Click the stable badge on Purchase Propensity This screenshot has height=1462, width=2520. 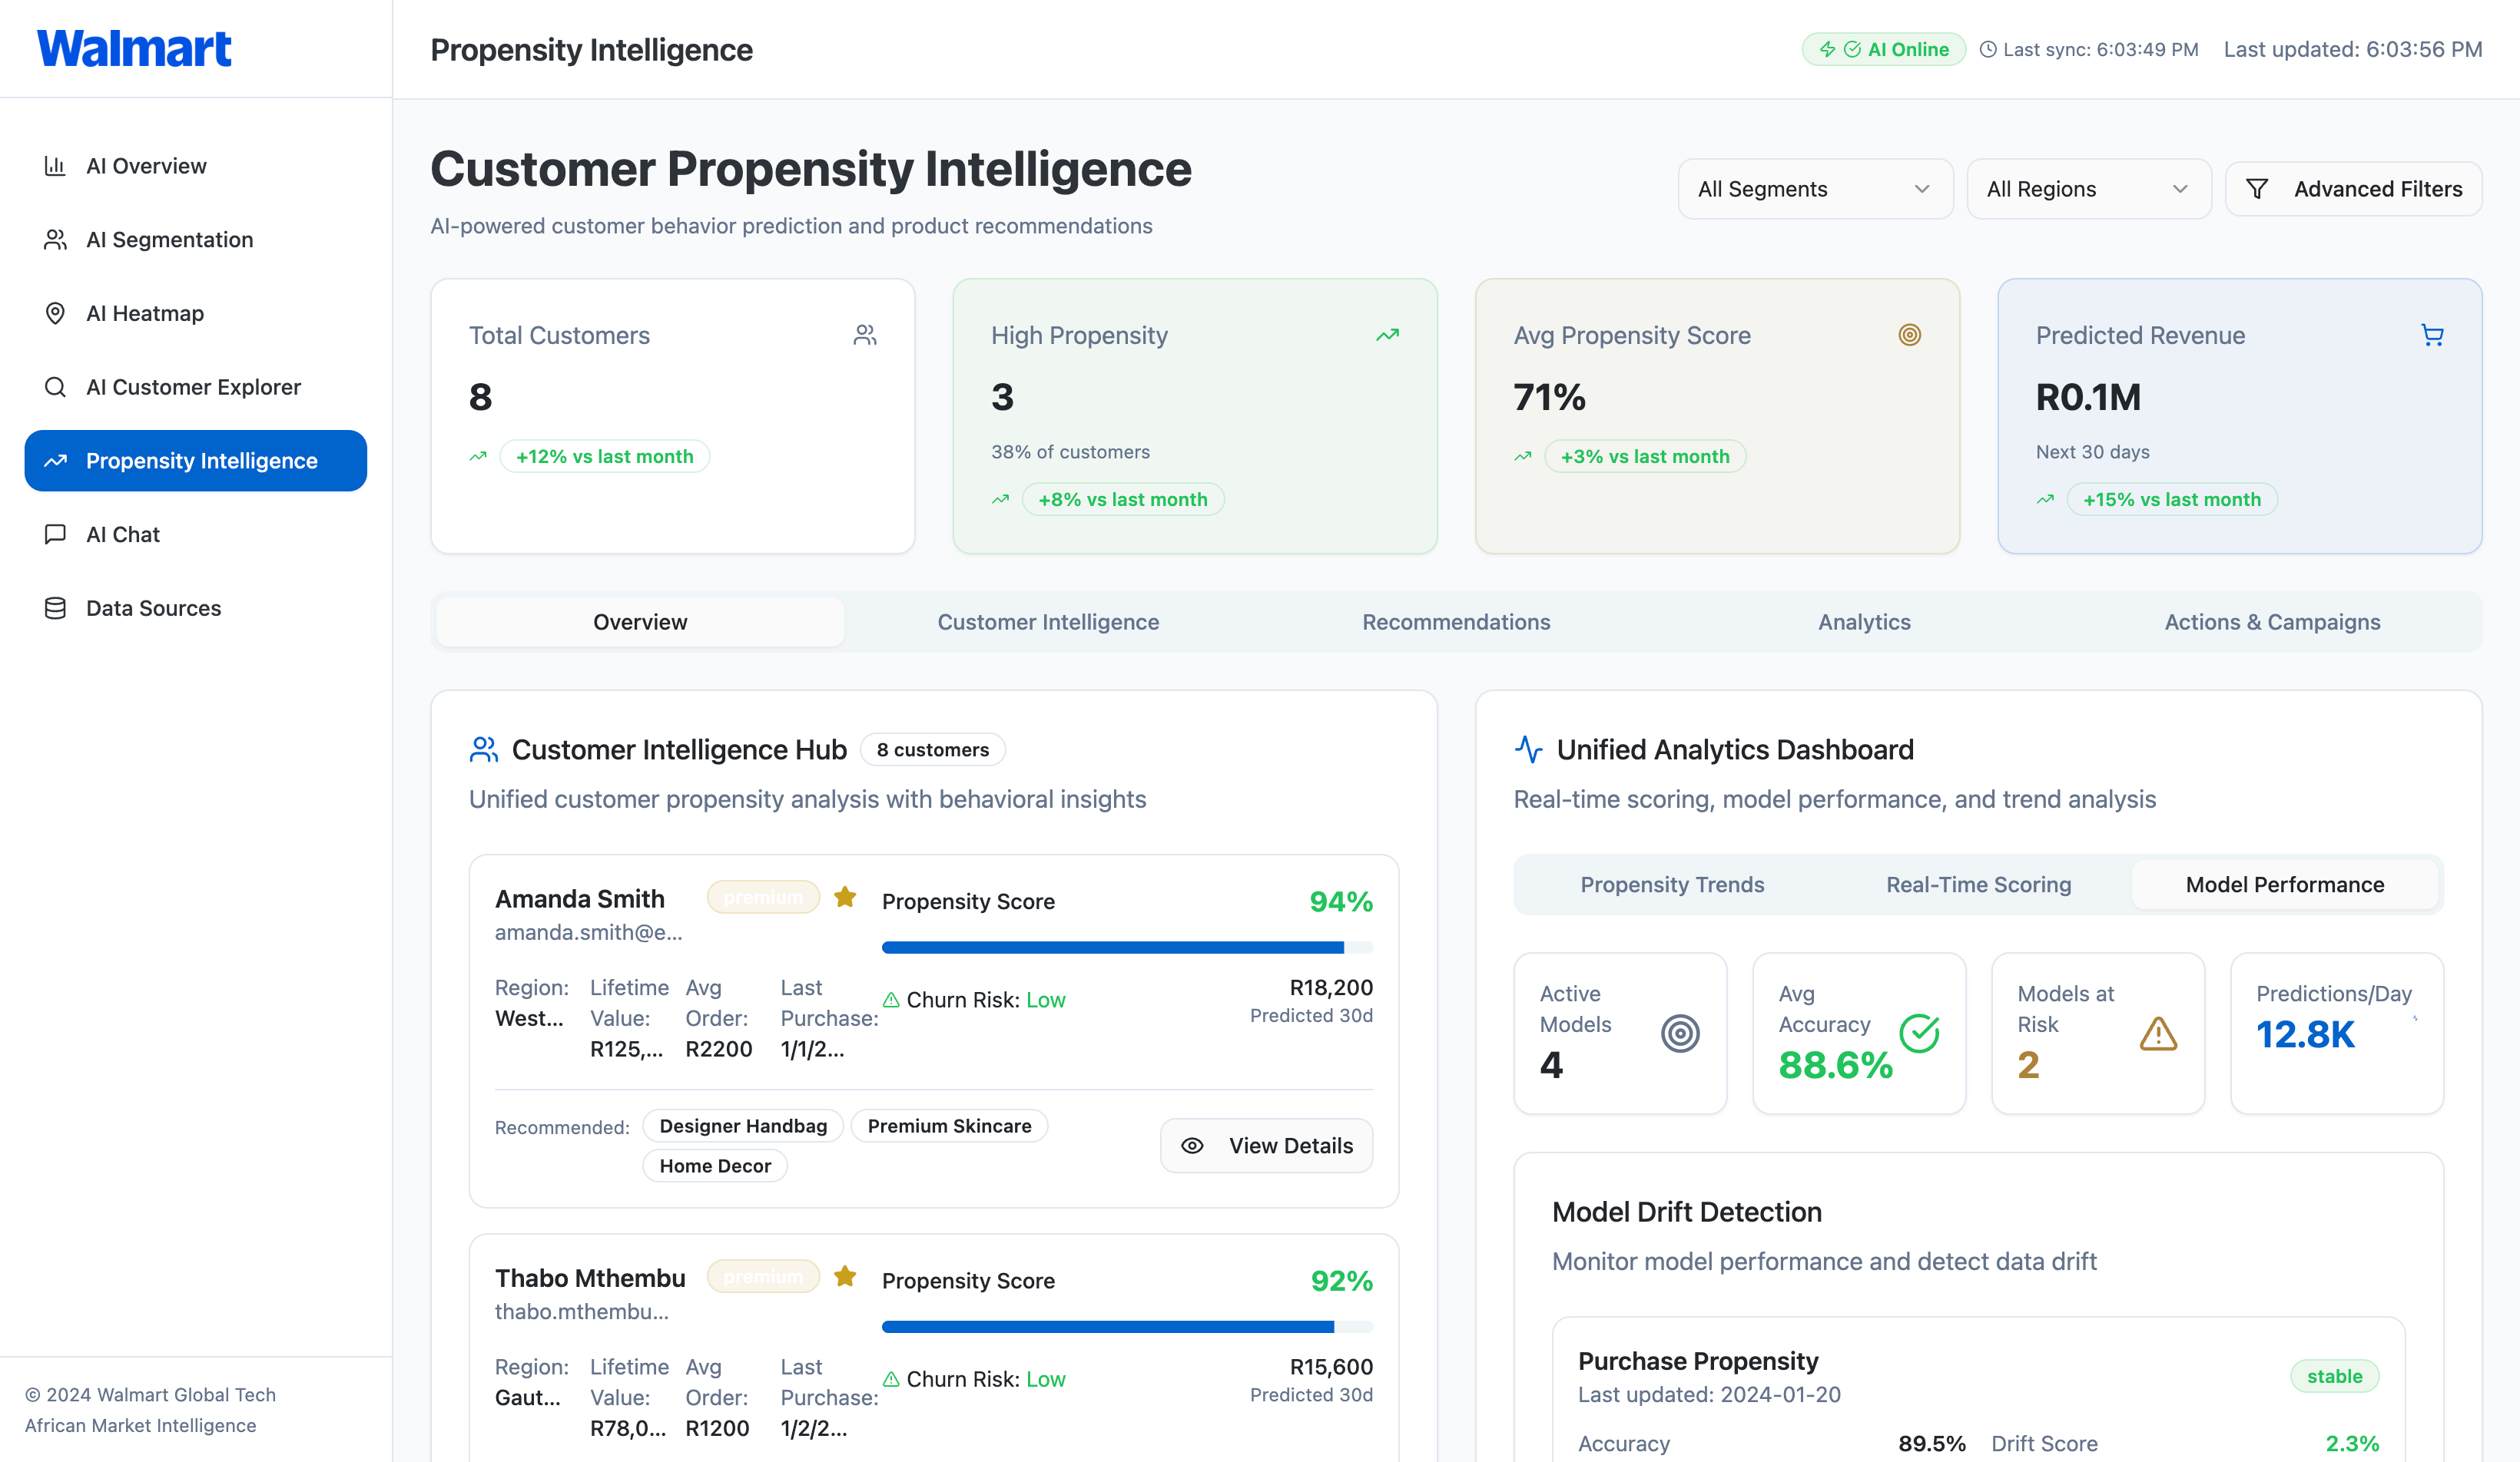pos(2334,1376)
